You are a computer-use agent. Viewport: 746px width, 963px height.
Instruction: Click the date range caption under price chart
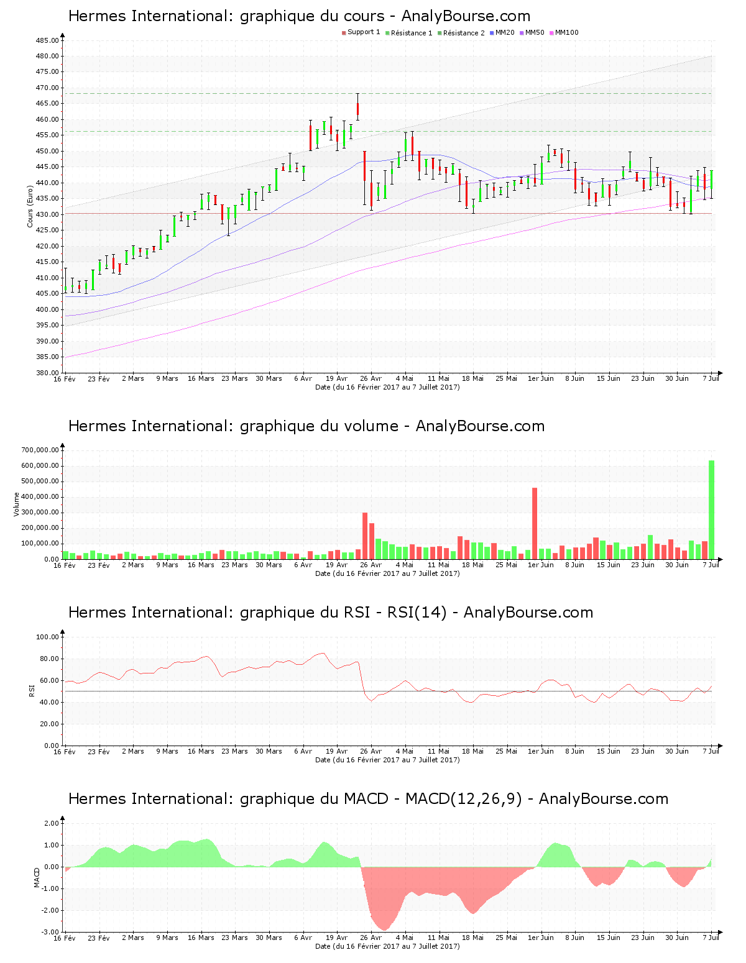point(387,387)
